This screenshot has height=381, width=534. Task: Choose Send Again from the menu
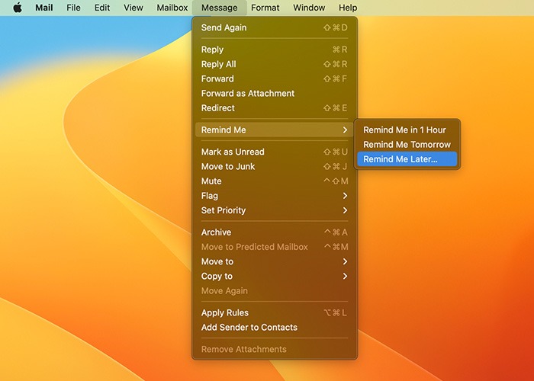point(275,27)
